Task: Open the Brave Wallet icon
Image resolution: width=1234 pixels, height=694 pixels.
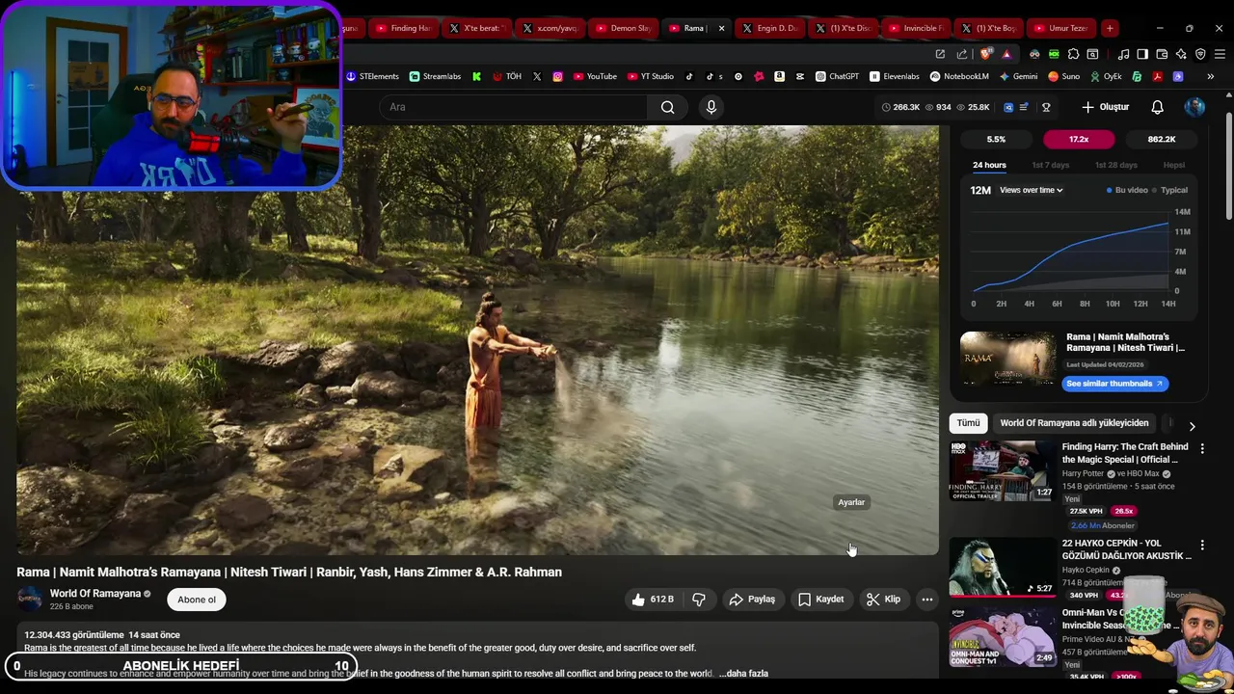Action: click(x=1162, y=54)
